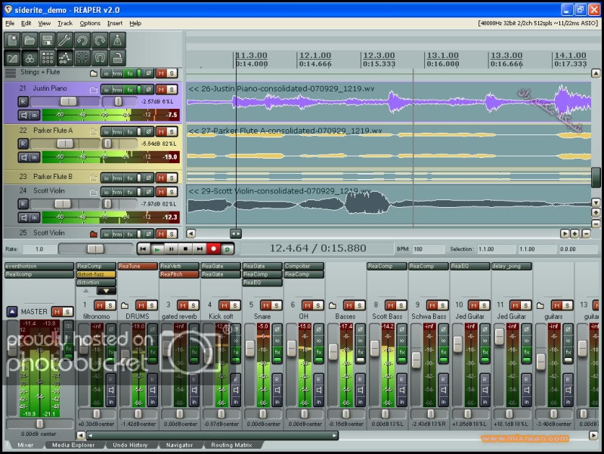Open a project via the folder toolbar icon
The image size is (604, 454).
pos(29,41)
